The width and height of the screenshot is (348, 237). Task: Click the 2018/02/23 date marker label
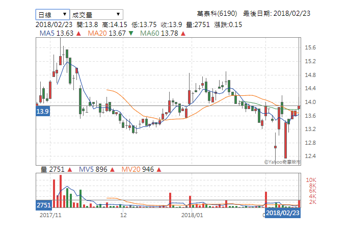point(283,213)
